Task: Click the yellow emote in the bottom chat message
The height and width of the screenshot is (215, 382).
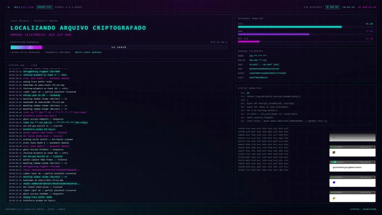Action: [334, 198]
